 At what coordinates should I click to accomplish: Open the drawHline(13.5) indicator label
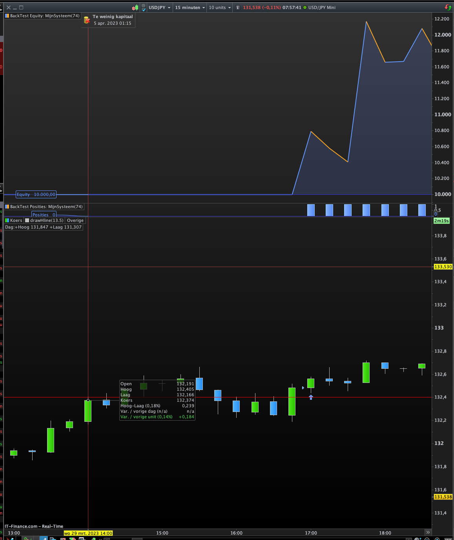click(x=47, y=220)
